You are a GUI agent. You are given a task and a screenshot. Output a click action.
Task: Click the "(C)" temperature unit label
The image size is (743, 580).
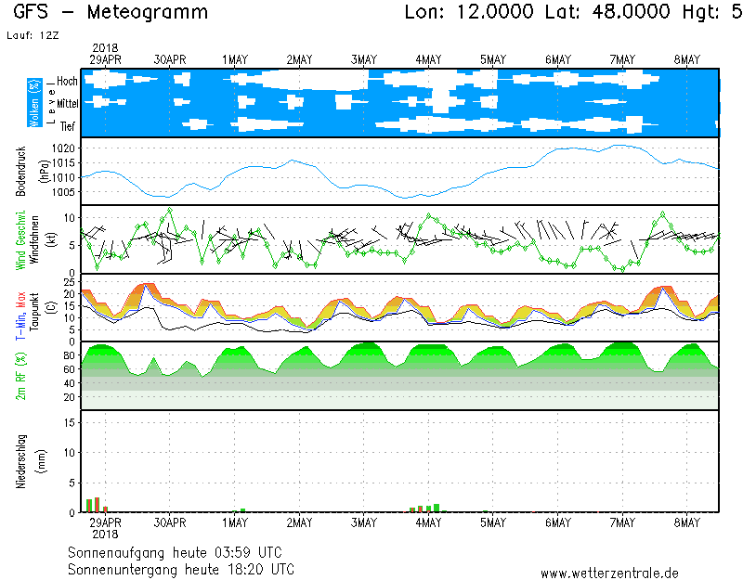(52, 307)
